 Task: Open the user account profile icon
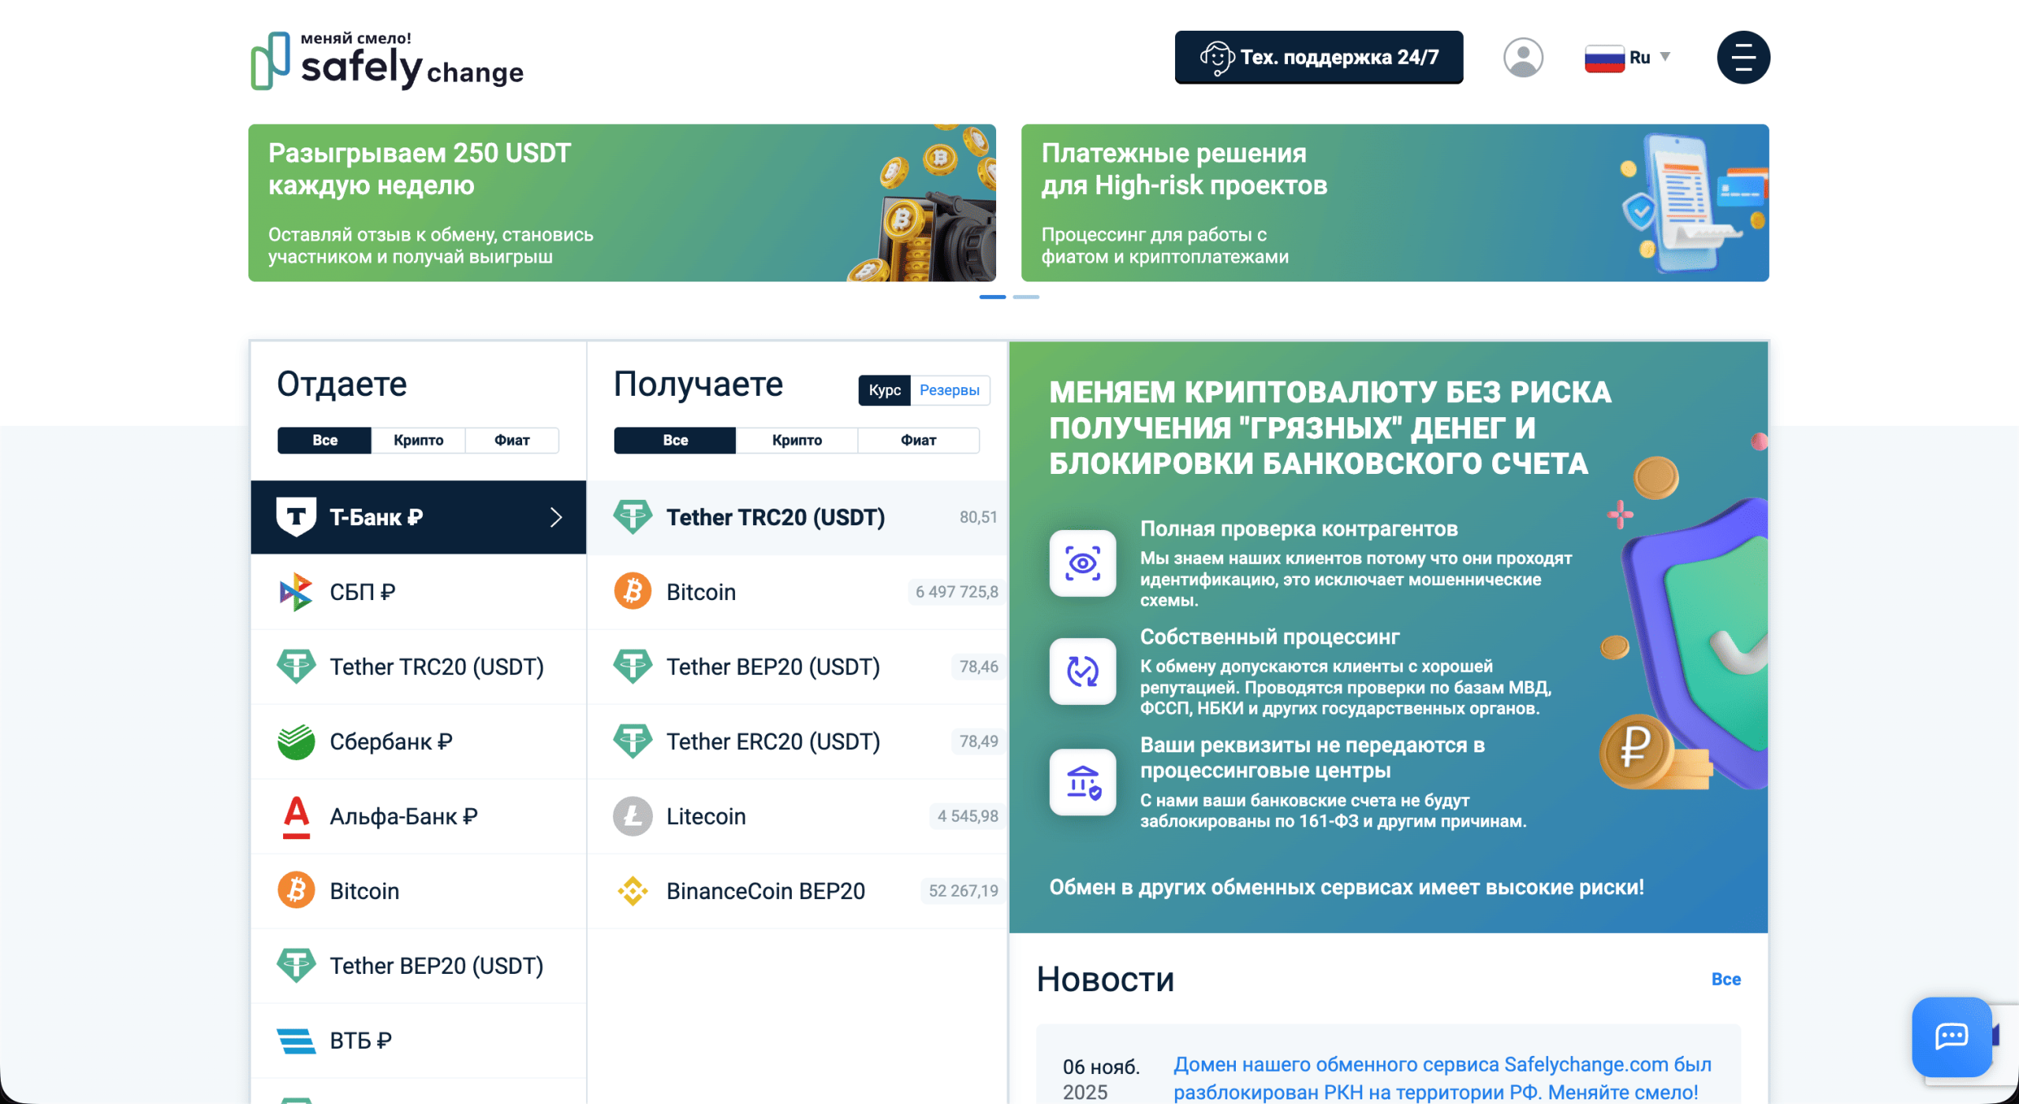click(x=1523, y=58)
